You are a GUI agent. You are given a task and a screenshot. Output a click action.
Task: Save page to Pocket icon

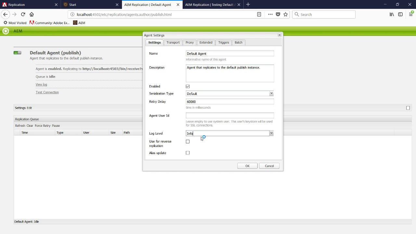(x=278, y=14)
